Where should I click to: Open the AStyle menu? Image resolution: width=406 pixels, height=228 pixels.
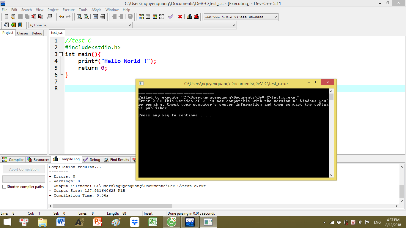point(96,10)
